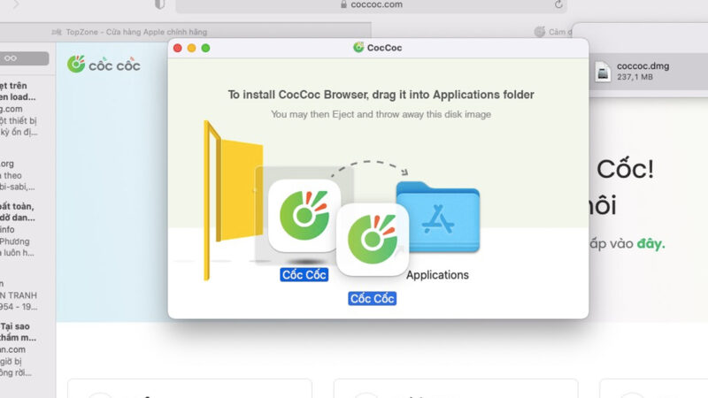The width and height of the screenshot is (708, 398).
Task: Minimize the CocCoc installer window
Action: [x=191, y=48]
